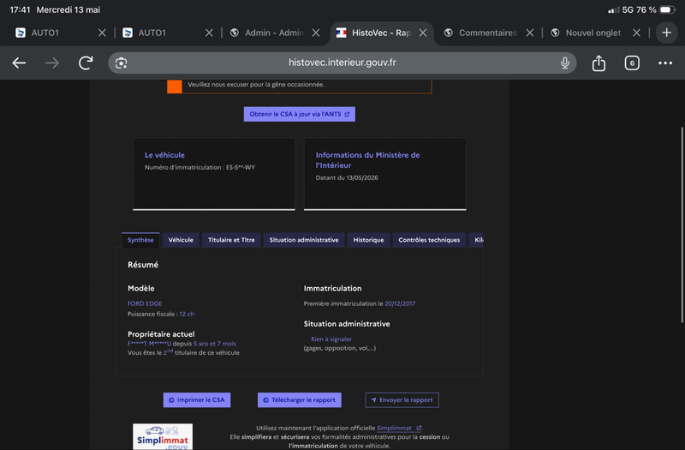
Task: Close the HistoVec browser tab
Action: tap(423, 33)
